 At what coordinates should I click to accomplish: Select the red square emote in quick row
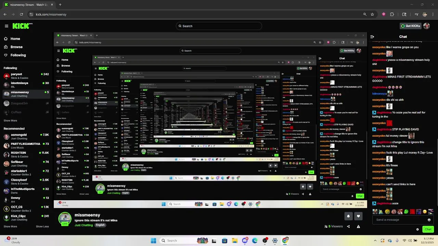tap(412, 212)
